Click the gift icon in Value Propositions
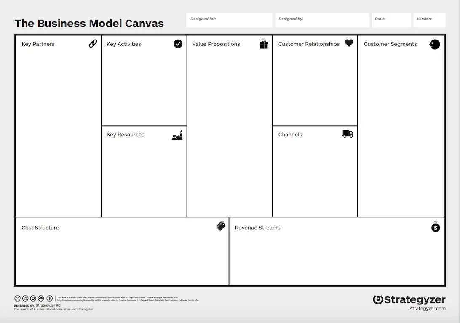460x323 pixels. [264, 44]
